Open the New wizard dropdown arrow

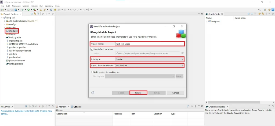[5, 10]
